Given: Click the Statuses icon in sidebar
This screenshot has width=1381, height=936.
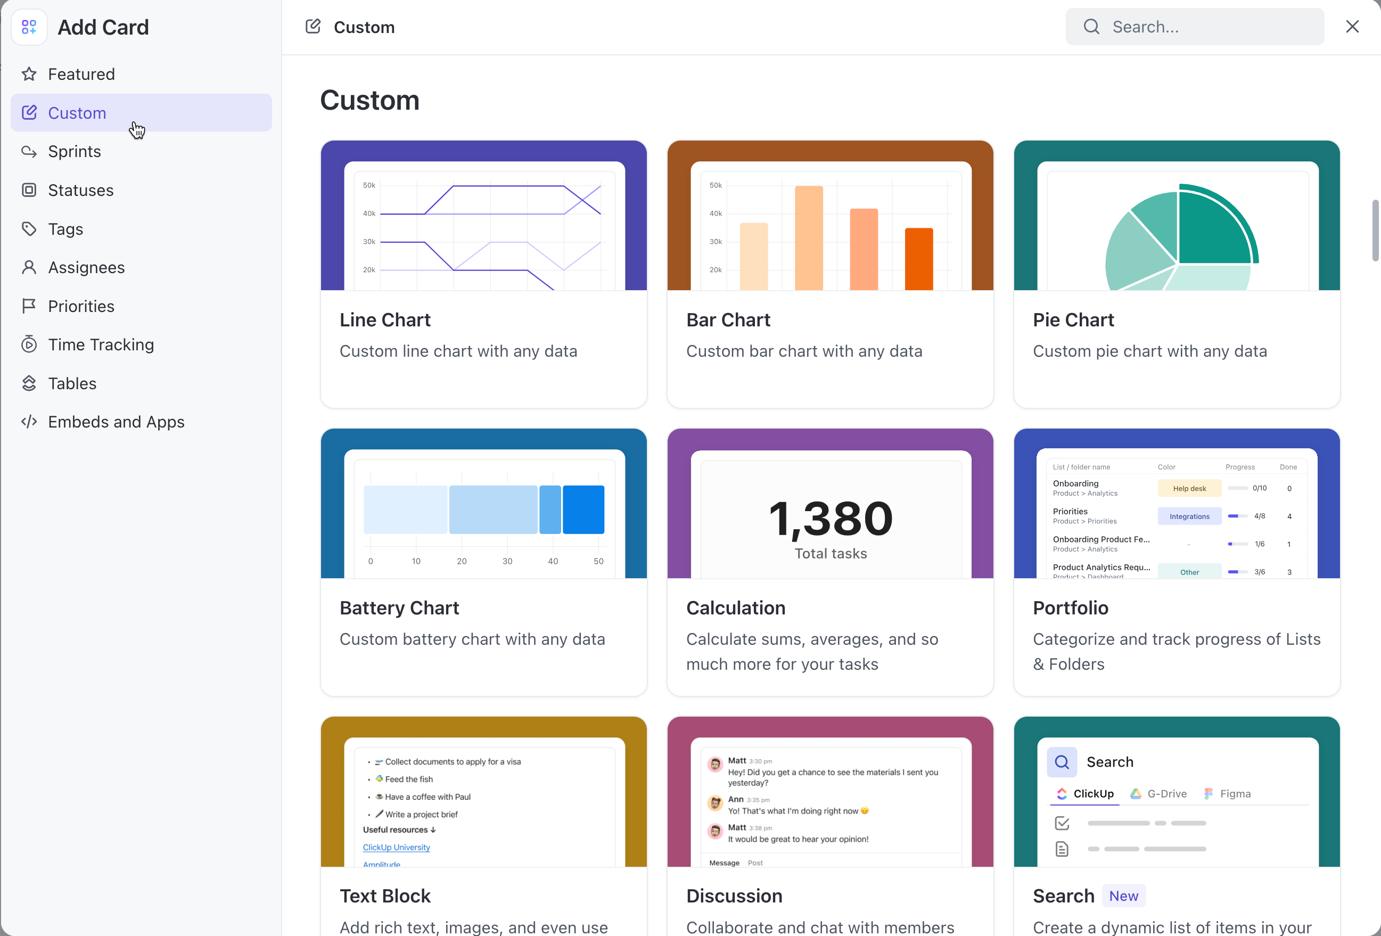Looking at the screenshot, I should coord(29,190).
